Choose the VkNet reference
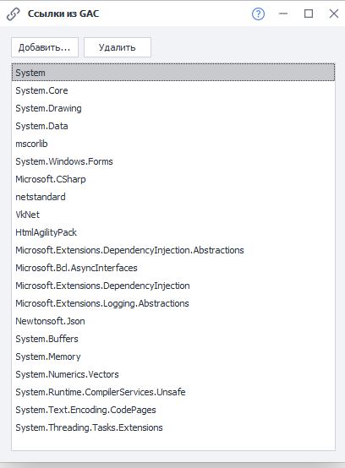This screenshot has height=468, width=345. (173, 215)
